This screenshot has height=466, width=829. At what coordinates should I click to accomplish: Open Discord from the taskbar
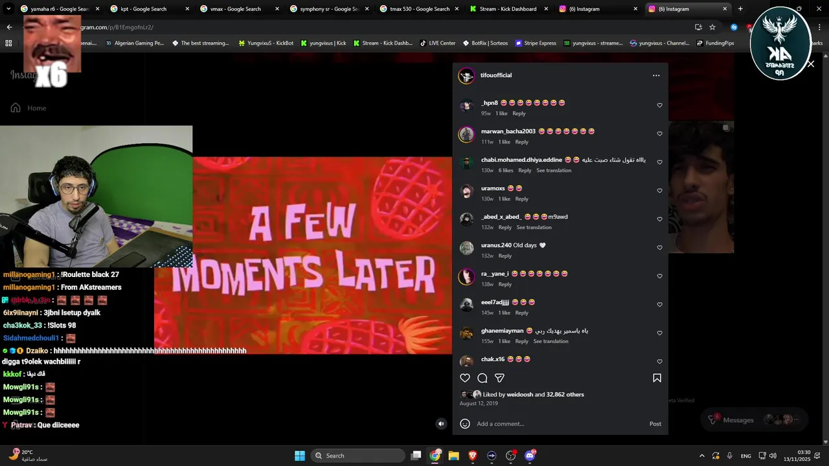click(x=530, y=456)
